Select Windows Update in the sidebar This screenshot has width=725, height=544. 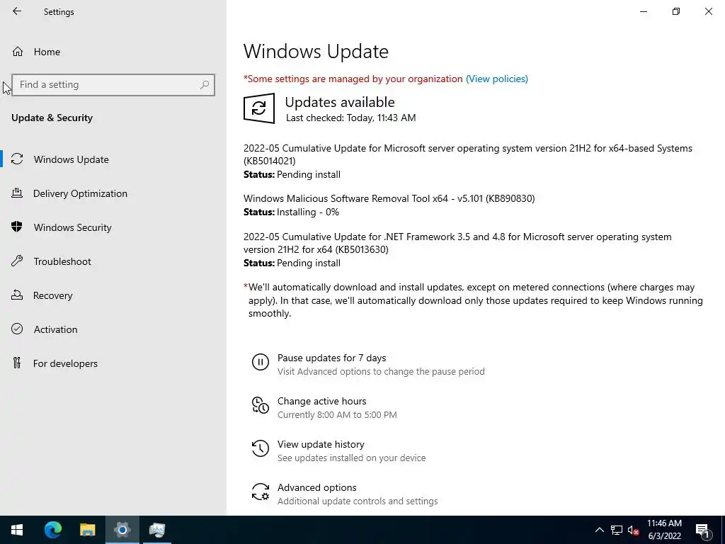point(72,159)
